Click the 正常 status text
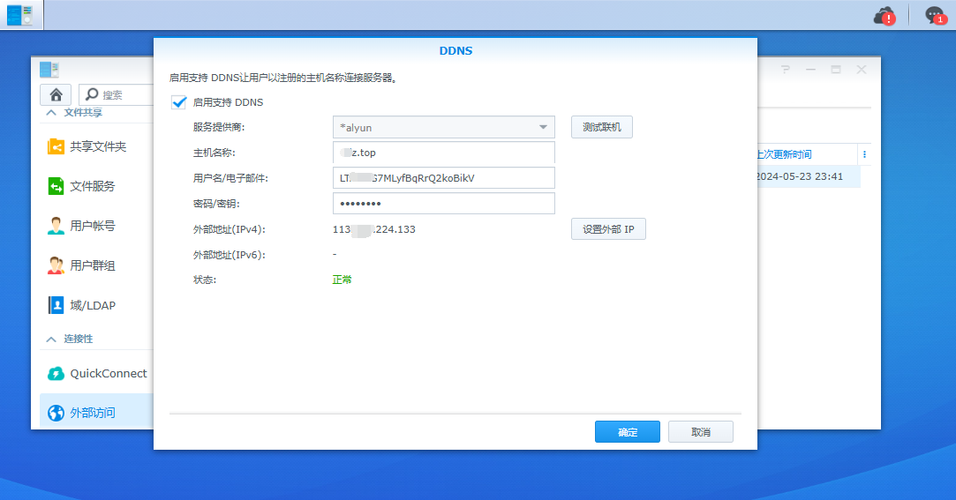This screenshot has width=956, height=500. coord(342,280)
